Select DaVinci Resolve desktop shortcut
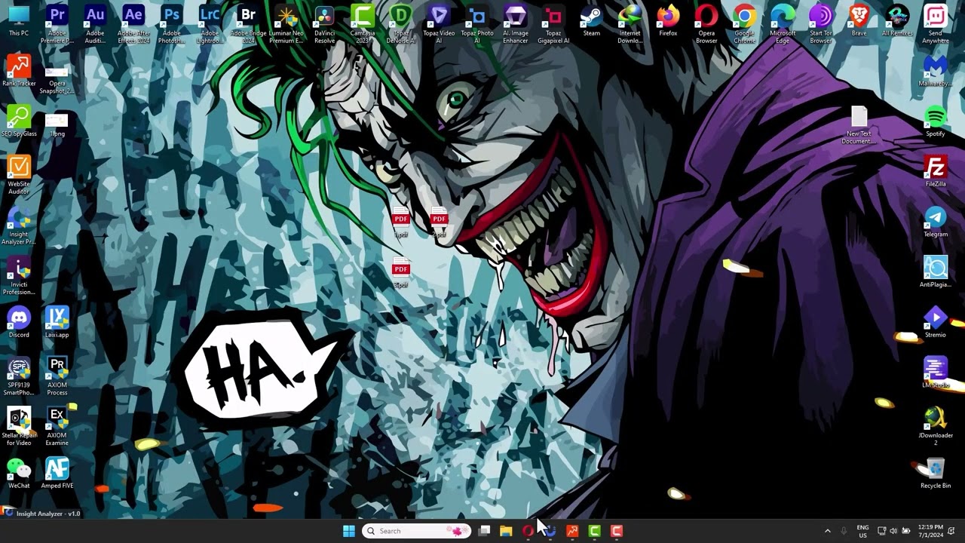 point(324,25)
